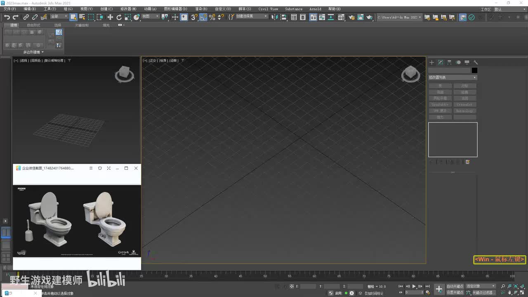Click the 设置关键点 set key button
Viewport: 528px width, 297px height.
(455, 292)
